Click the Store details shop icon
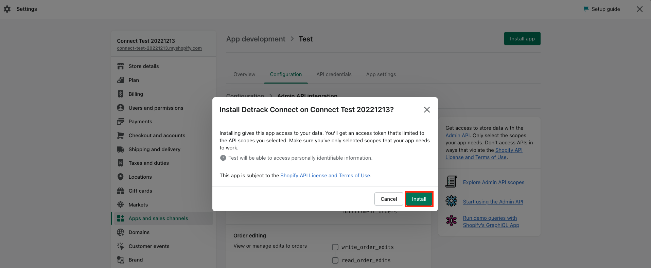 [121, 66]
